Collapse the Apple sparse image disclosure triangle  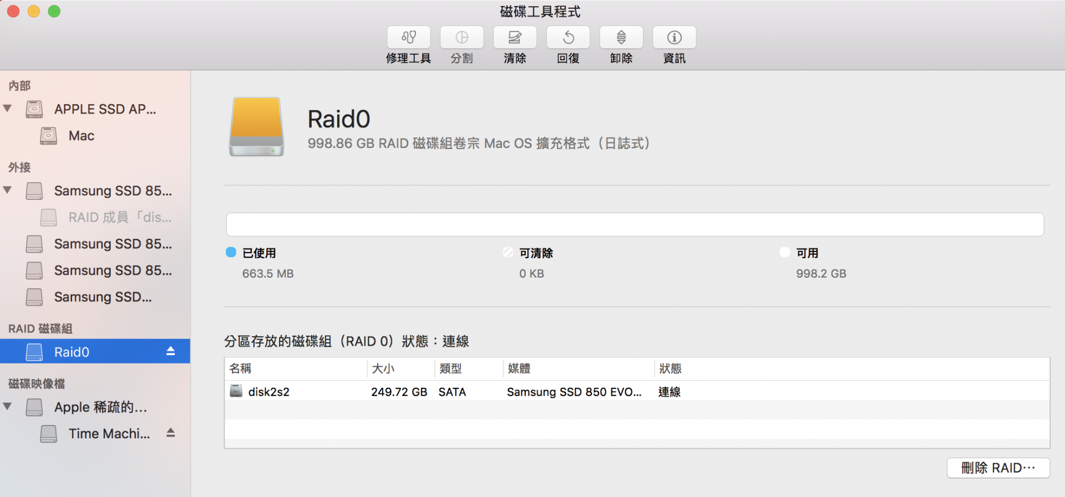click(x=8, y=406)
